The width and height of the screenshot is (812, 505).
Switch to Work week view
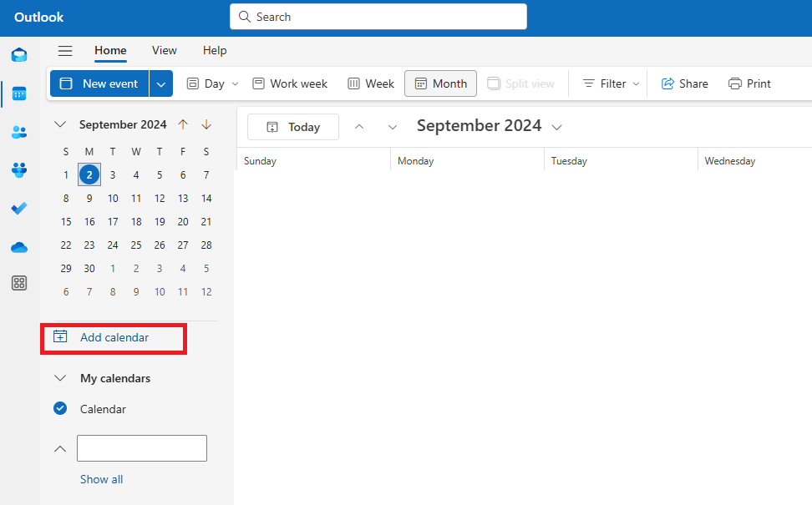(x=290, y=83)
